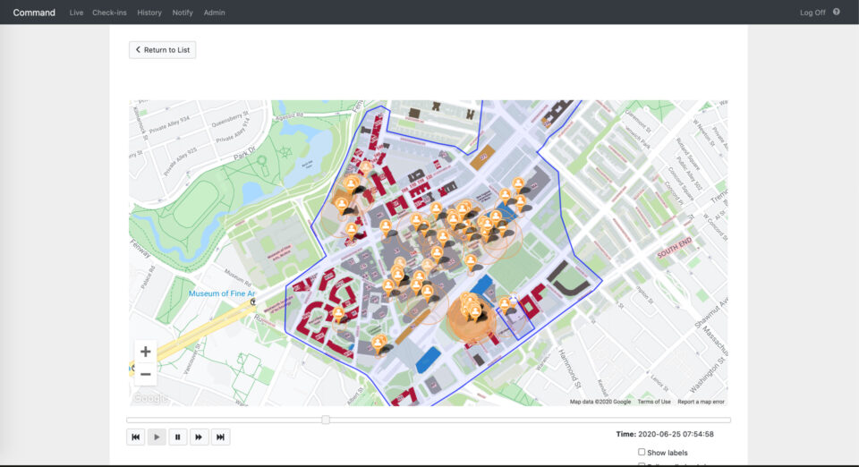This screenshot has height=467, width=859.
Task: Open the help question mark icon
Action: click(x=836, y=12)
